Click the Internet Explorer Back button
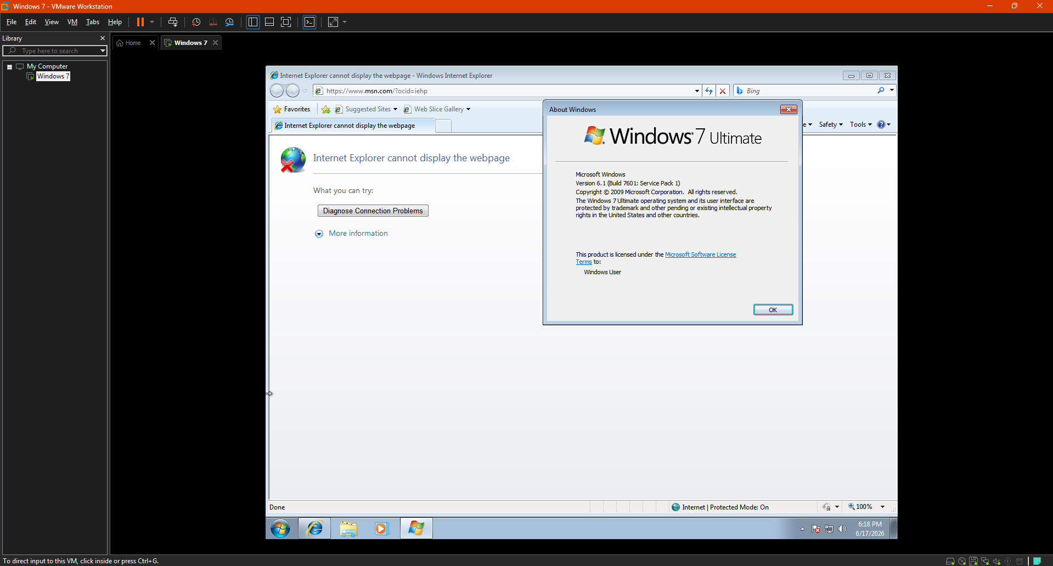The width and height of the screenshot is (1053, 566). point(277,90)
